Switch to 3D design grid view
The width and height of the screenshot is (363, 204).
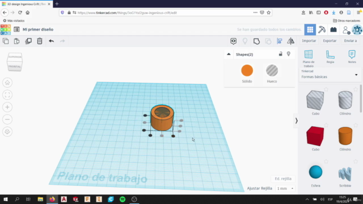(x=310, y=29)
